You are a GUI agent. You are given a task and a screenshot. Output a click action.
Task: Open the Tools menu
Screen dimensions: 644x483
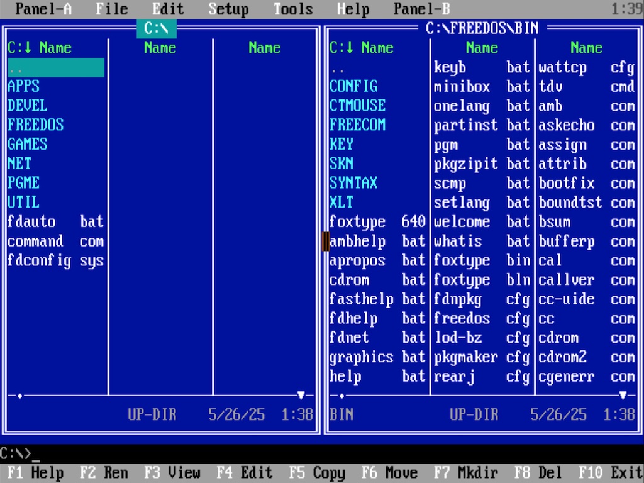pyautogui.click(x=293, y=9)
